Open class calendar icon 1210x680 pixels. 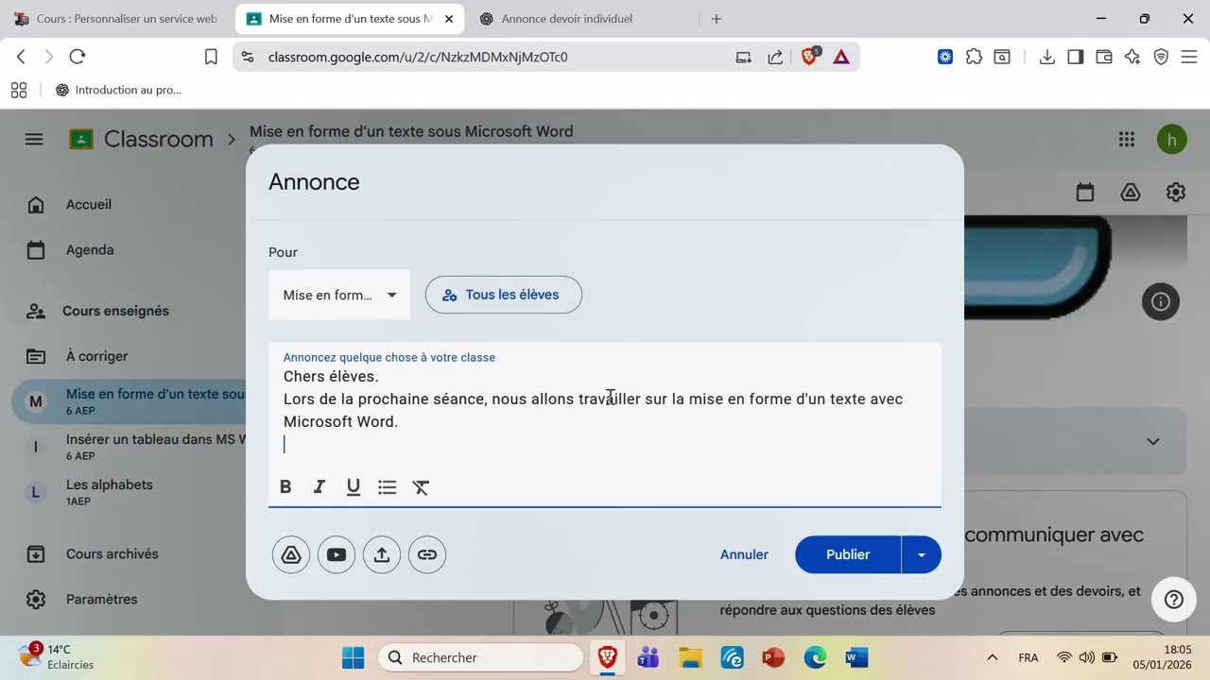point(1085,193)
